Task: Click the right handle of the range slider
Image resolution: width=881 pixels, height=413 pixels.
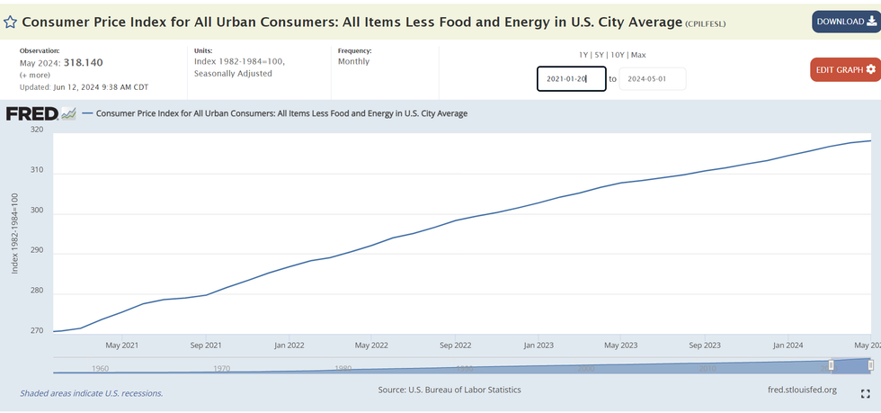Action: [869, 364]
